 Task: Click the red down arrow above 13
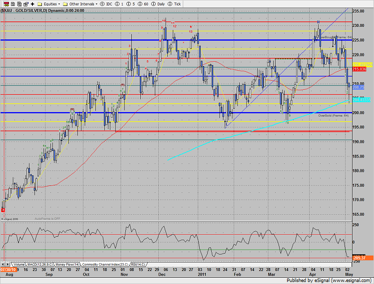click(191, 27)
